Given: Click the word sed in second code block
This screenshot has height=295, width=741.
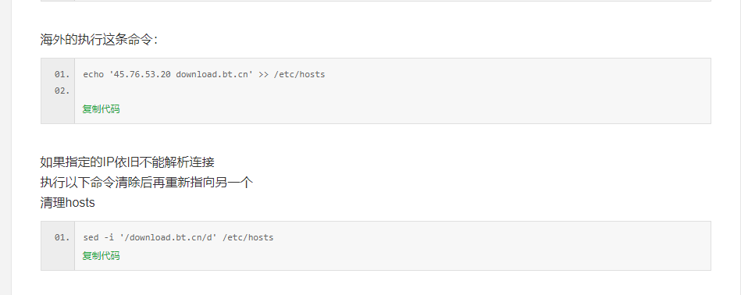Looking at the screenshot, I should coord(91,237).
